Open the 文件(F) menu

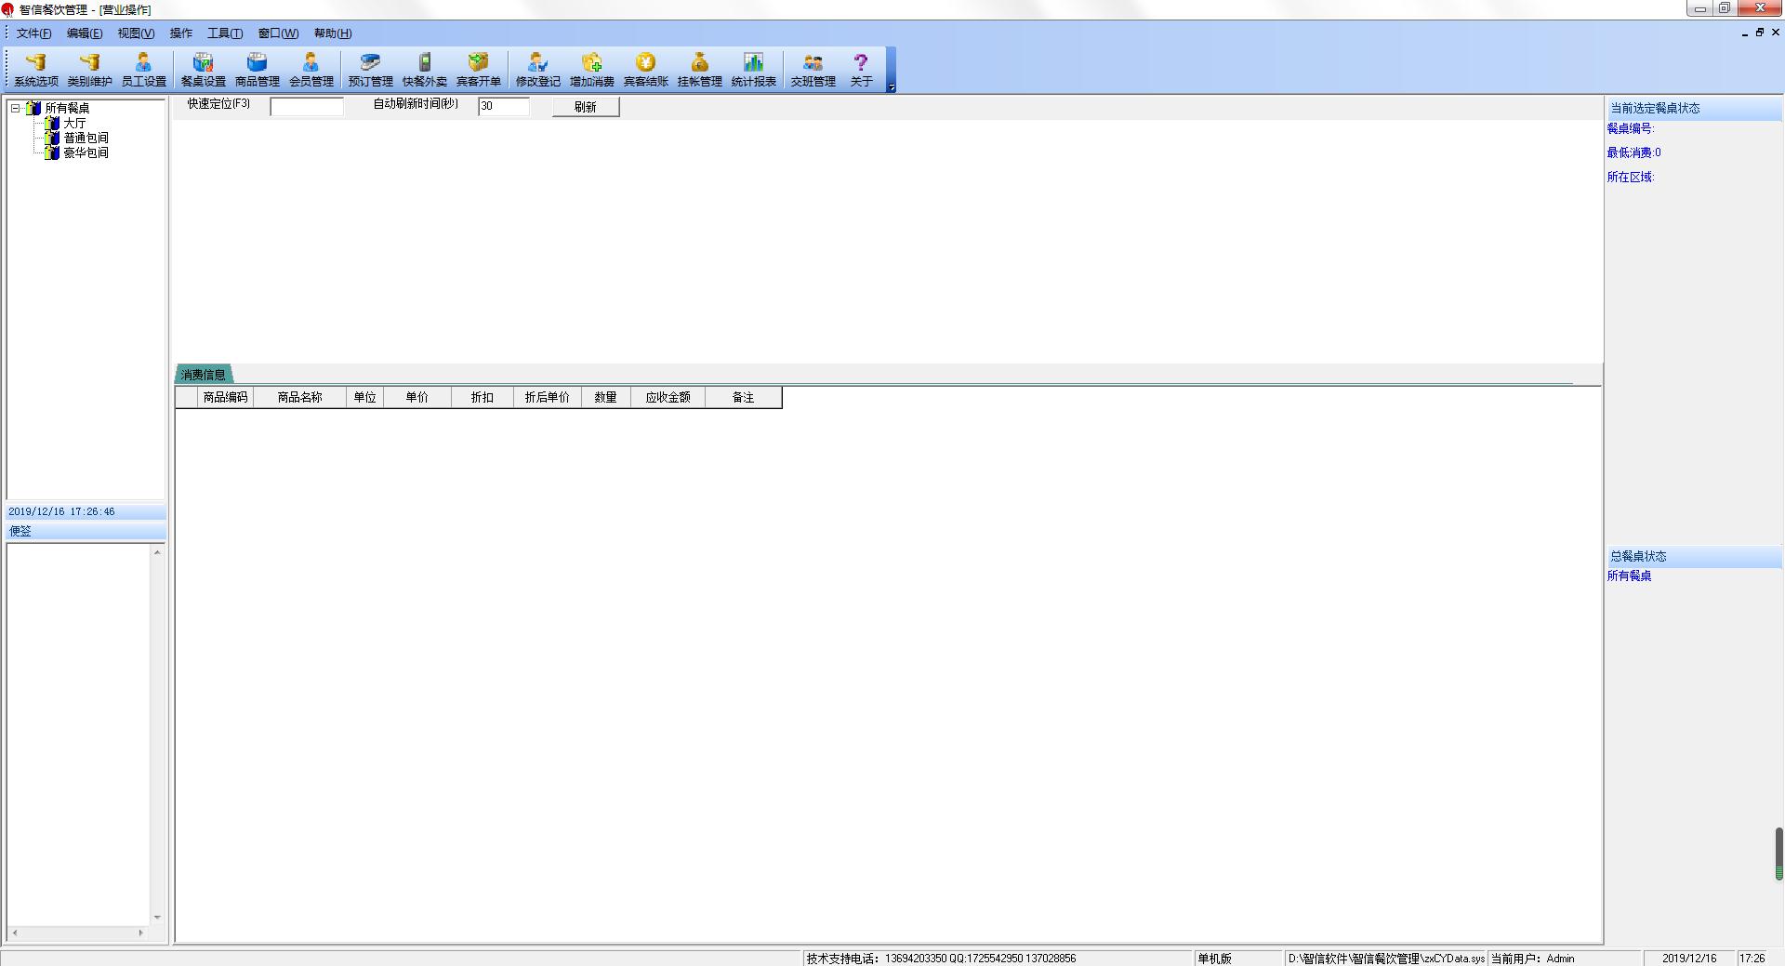point(33,33)
